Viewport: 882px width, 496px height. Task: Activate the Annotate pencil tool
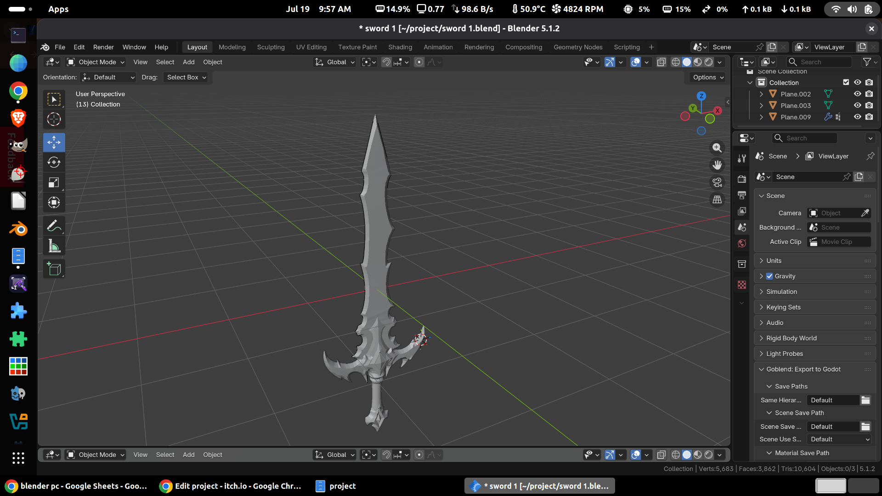click(54, 225)
